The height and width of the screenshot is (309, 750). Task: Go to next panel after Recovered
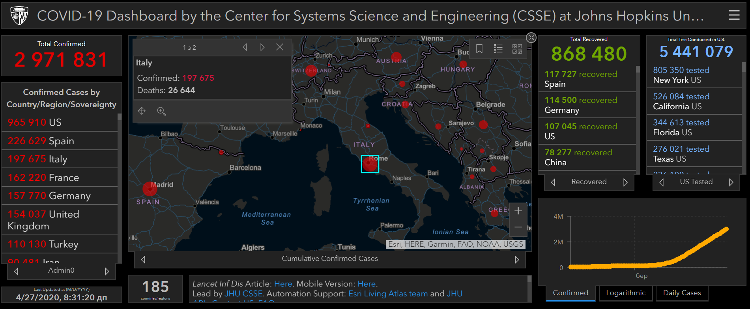pyautogui.click(x=625, y=182)
